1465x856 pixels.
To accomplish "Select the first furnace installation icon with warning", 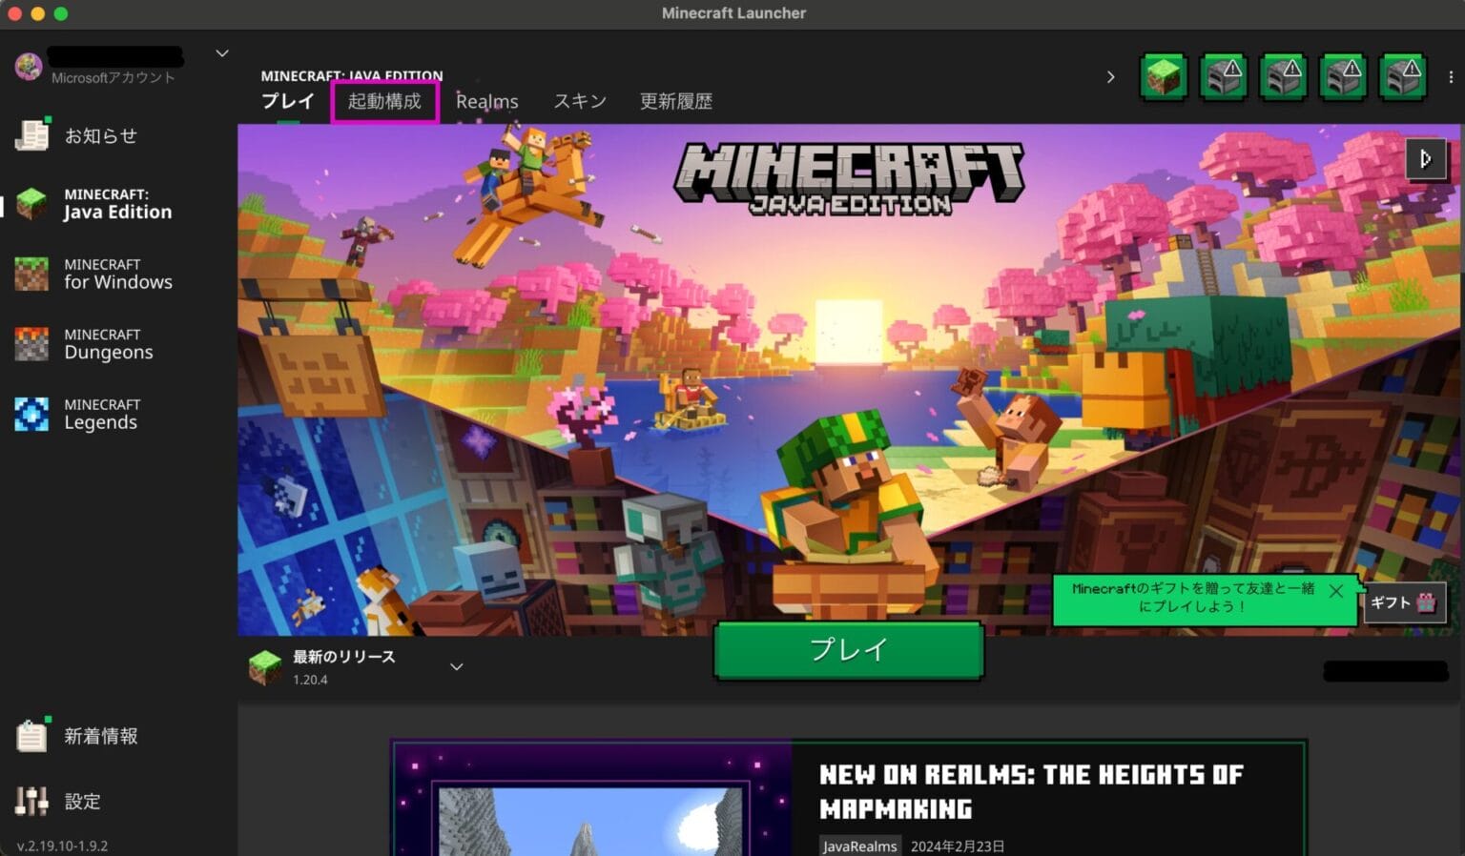I will tap(1224, 76).
